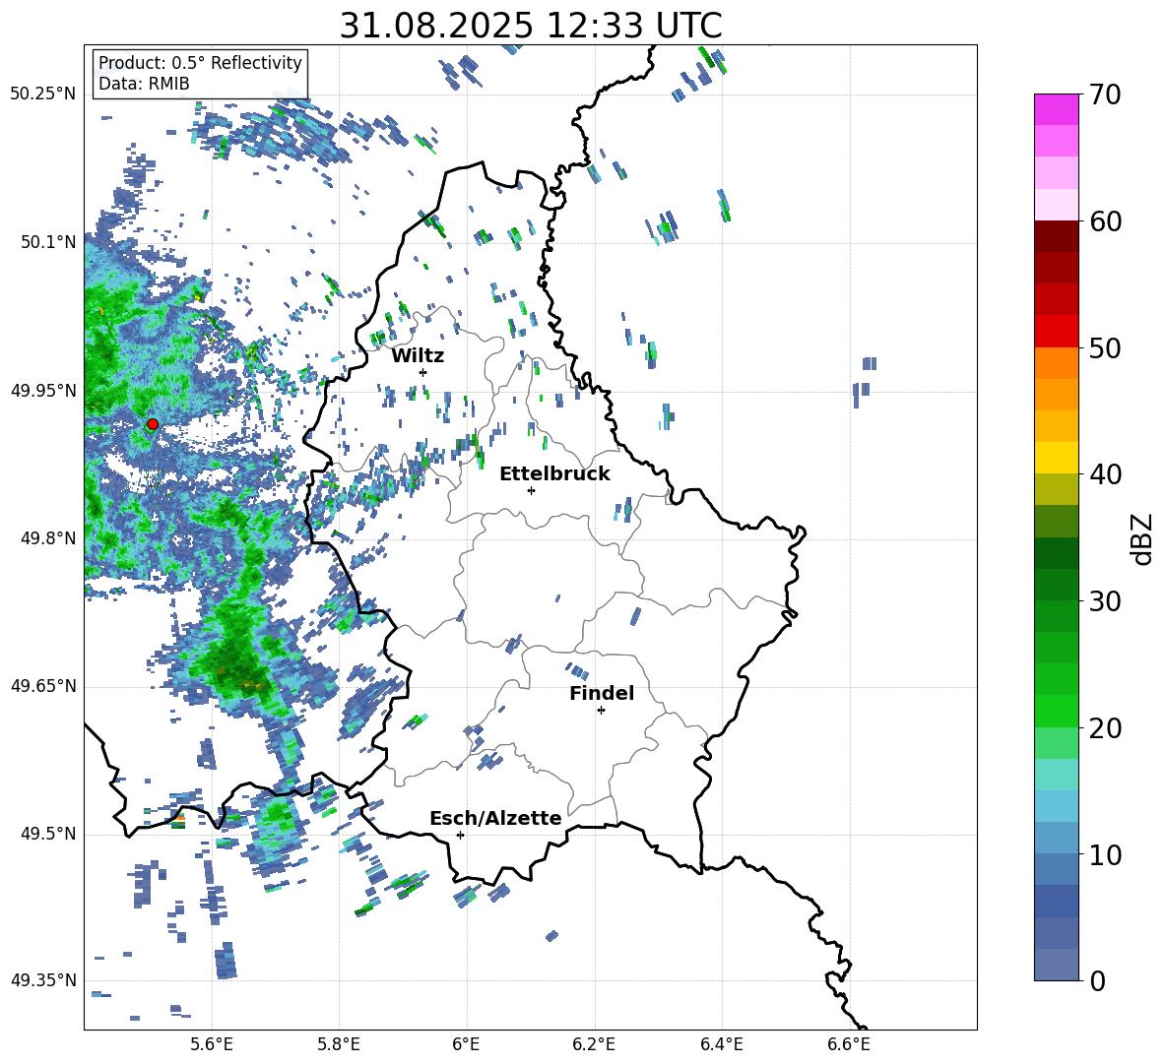
Task: Click the Esch/Alzette station label
Action: pos(495,818)
